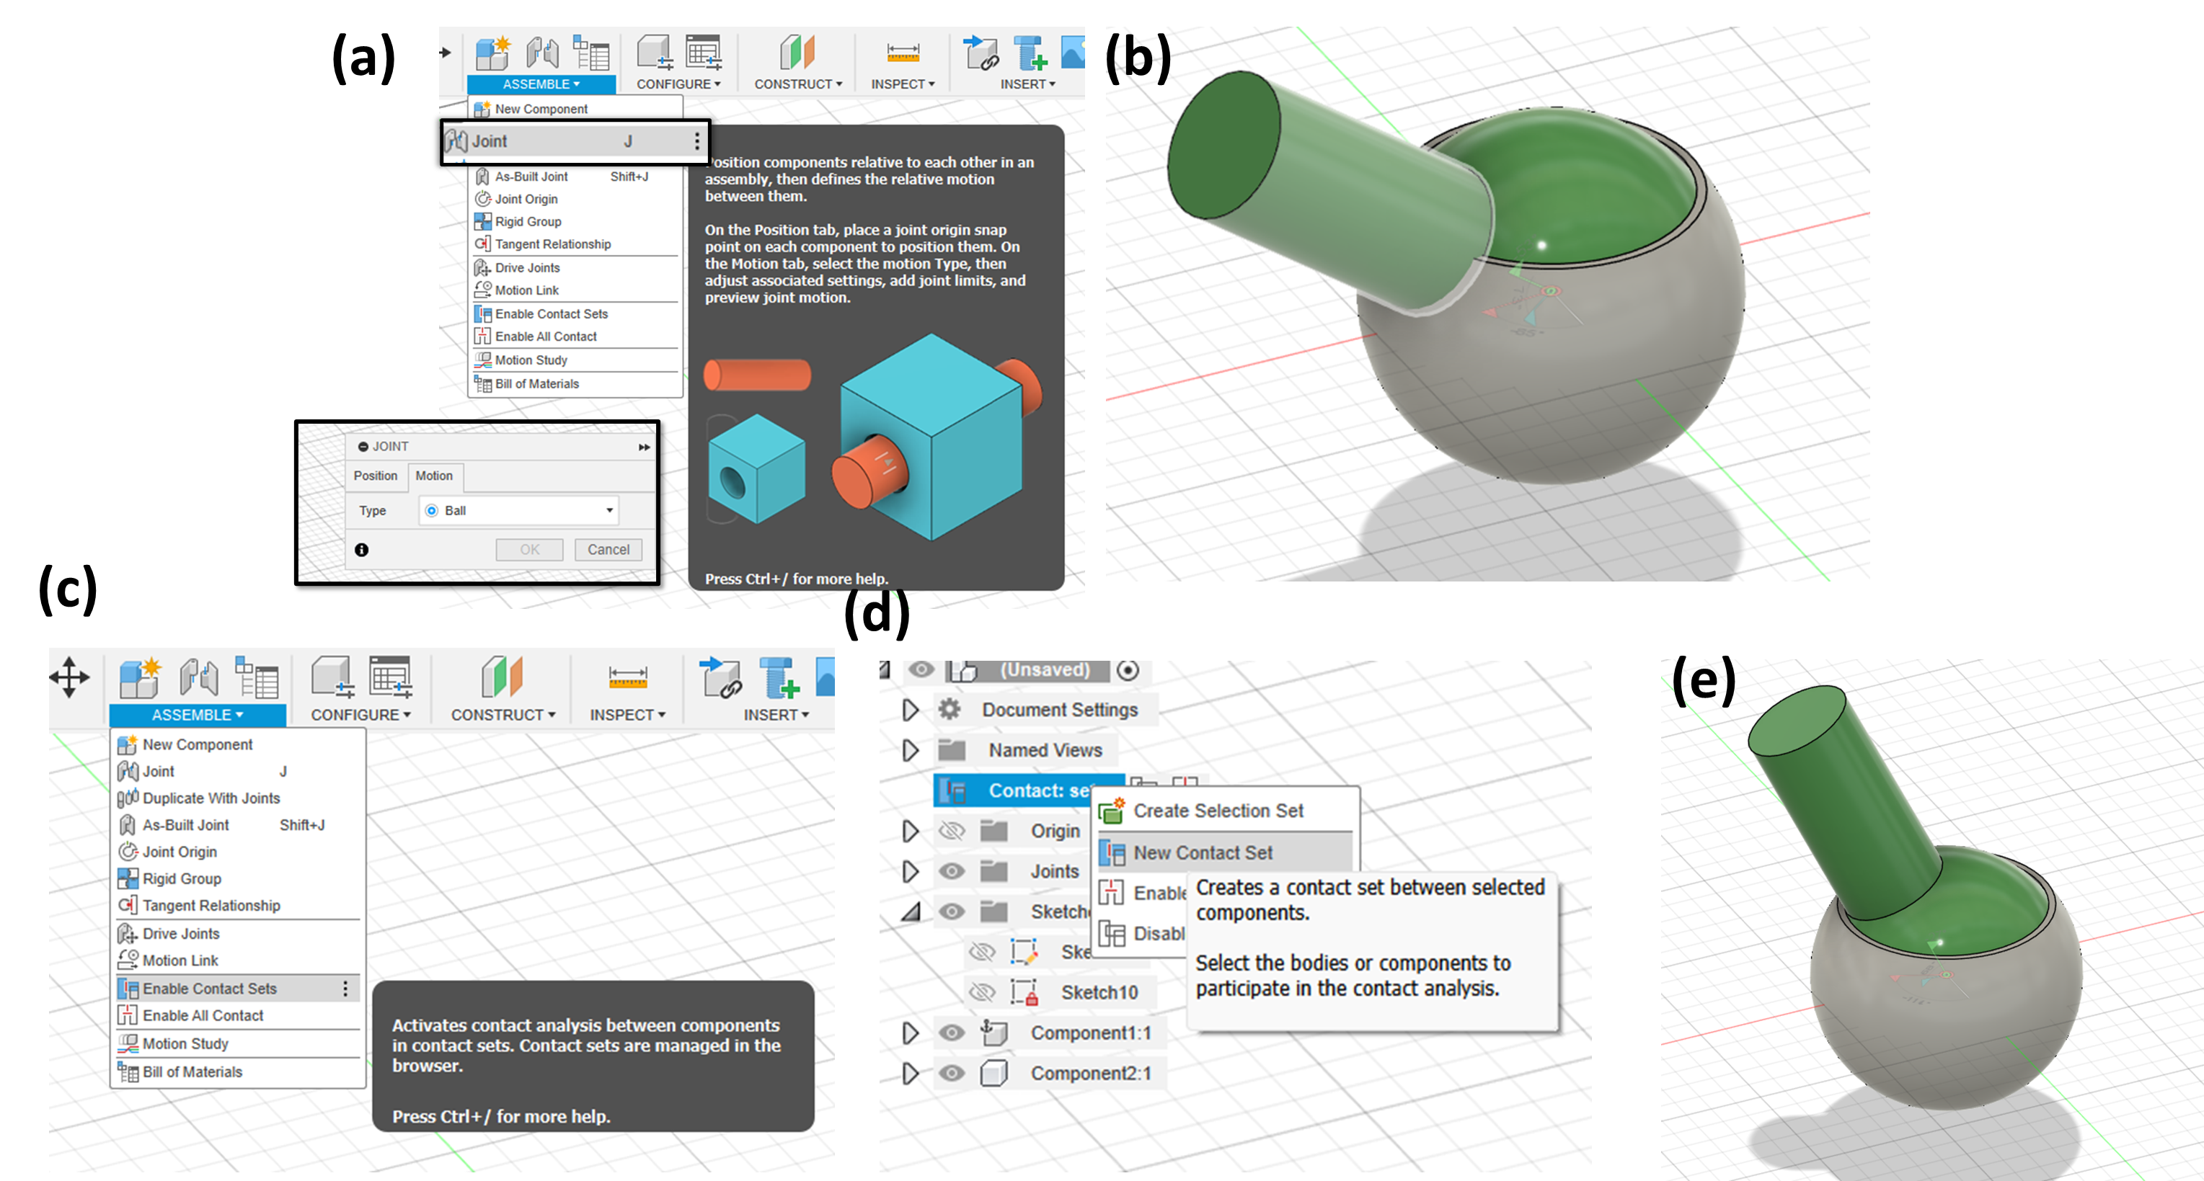Click Insert icon with green plus in panel (a)
2204x1181 pixels.
click(1030, 53)
